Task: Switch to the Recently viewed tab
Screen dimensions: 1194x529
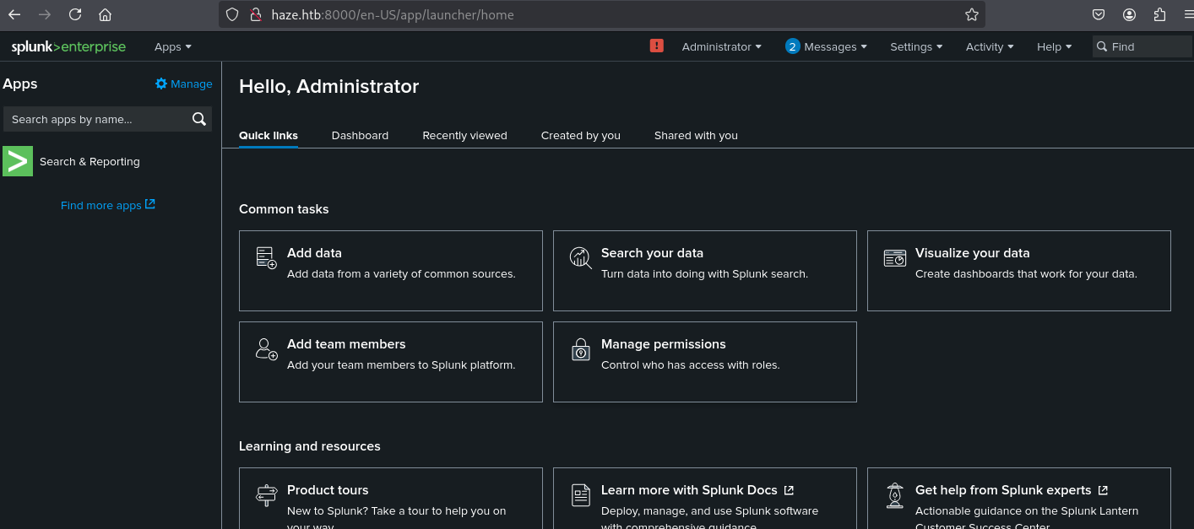Action: click(464, 135)
